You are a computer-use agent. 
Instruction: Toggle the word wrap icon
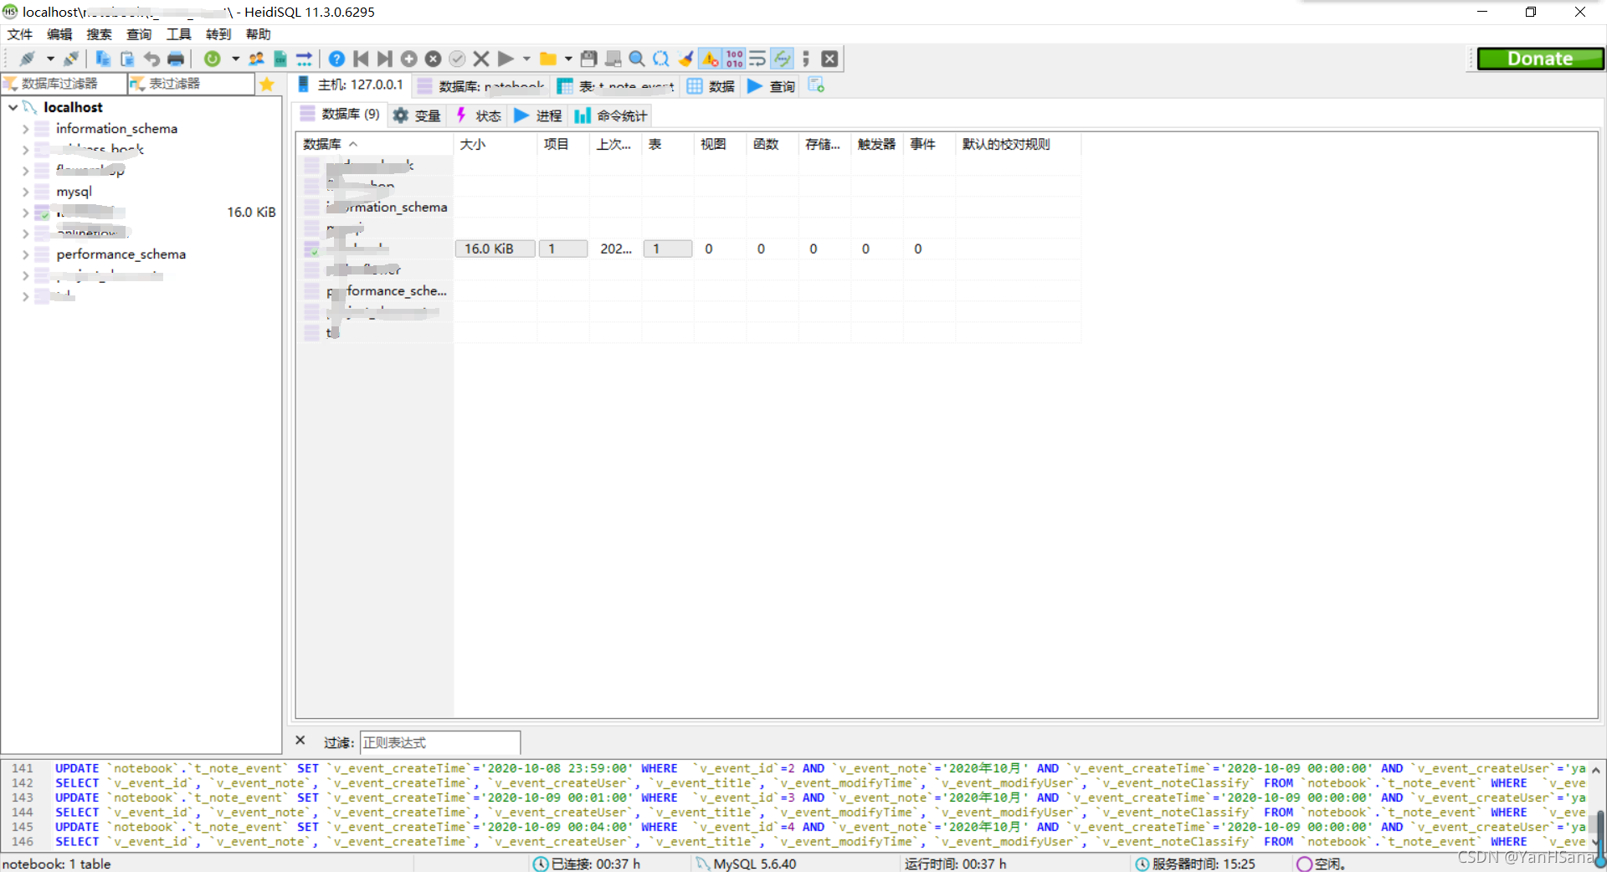[757, 59]
